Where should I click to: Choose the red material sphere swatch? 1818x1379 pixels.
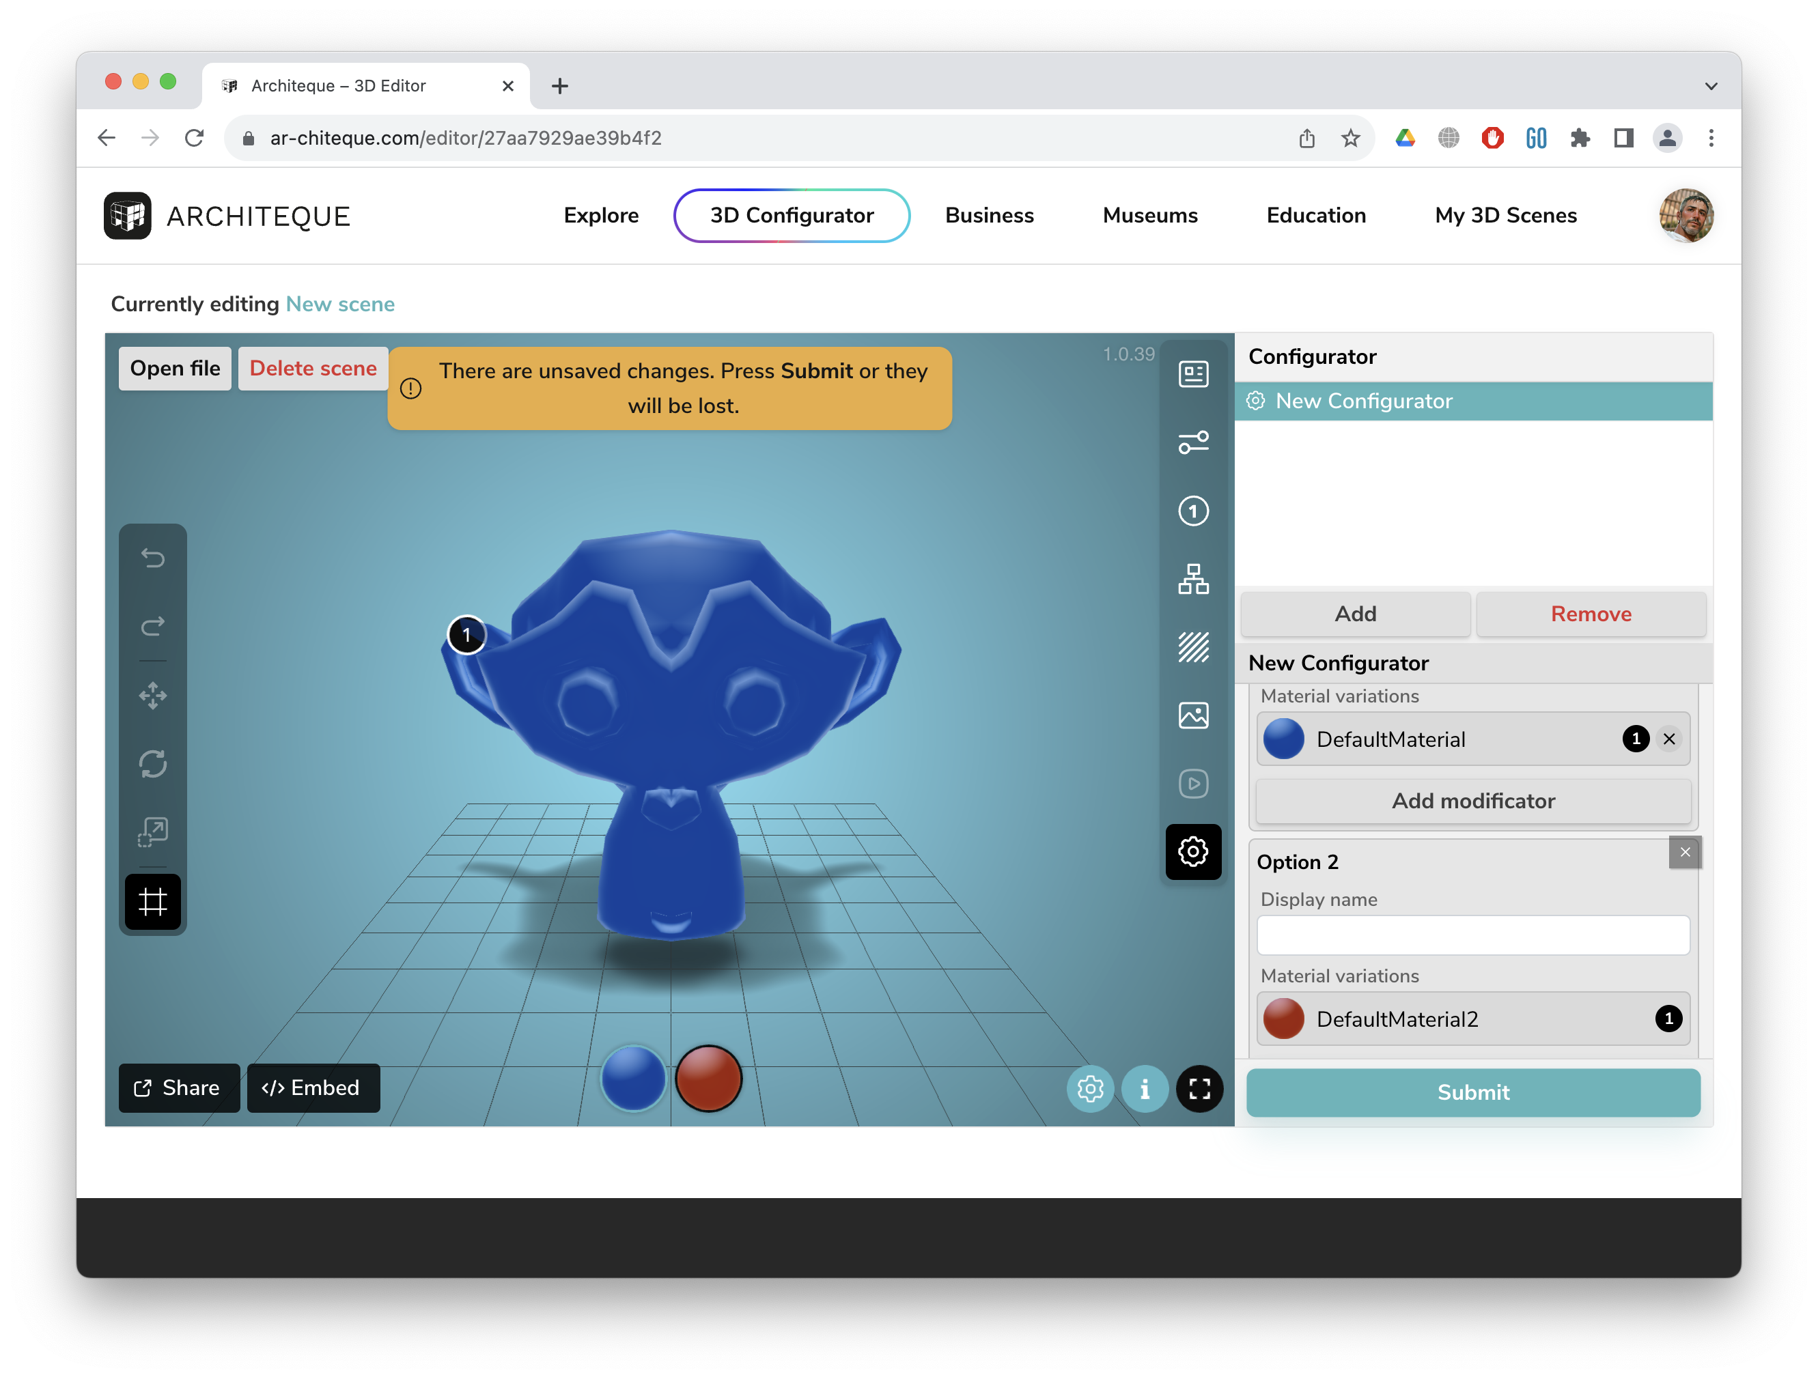(x=708, y=1079)
